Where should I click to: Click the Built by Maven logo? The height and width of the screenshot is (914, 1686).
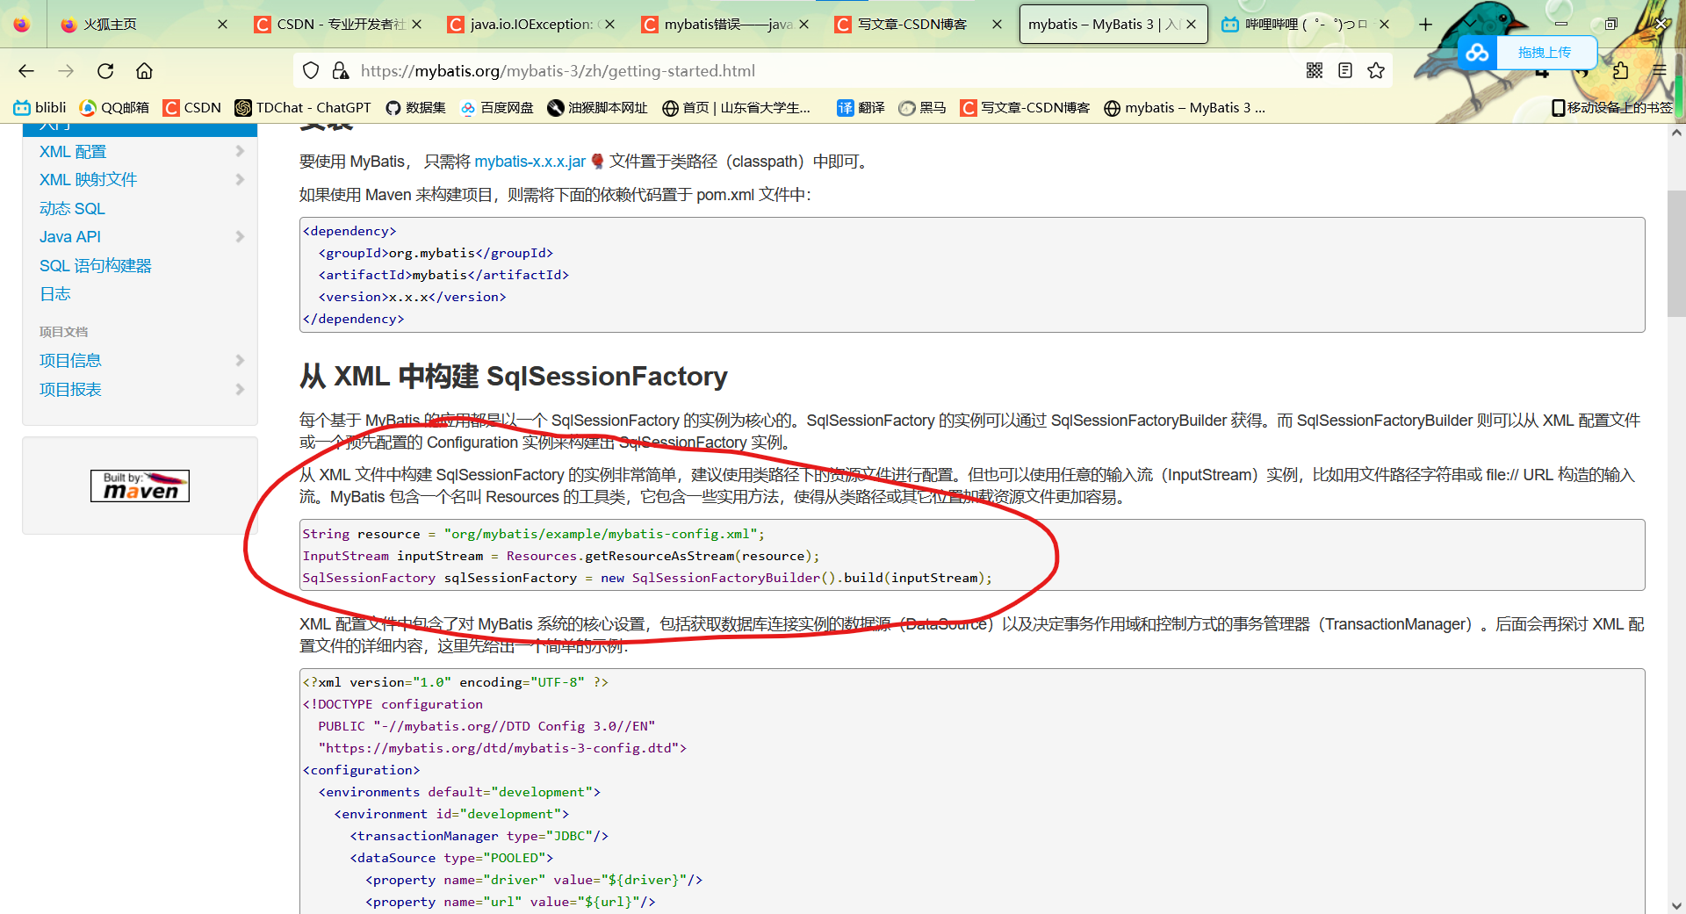coord(140,486)
